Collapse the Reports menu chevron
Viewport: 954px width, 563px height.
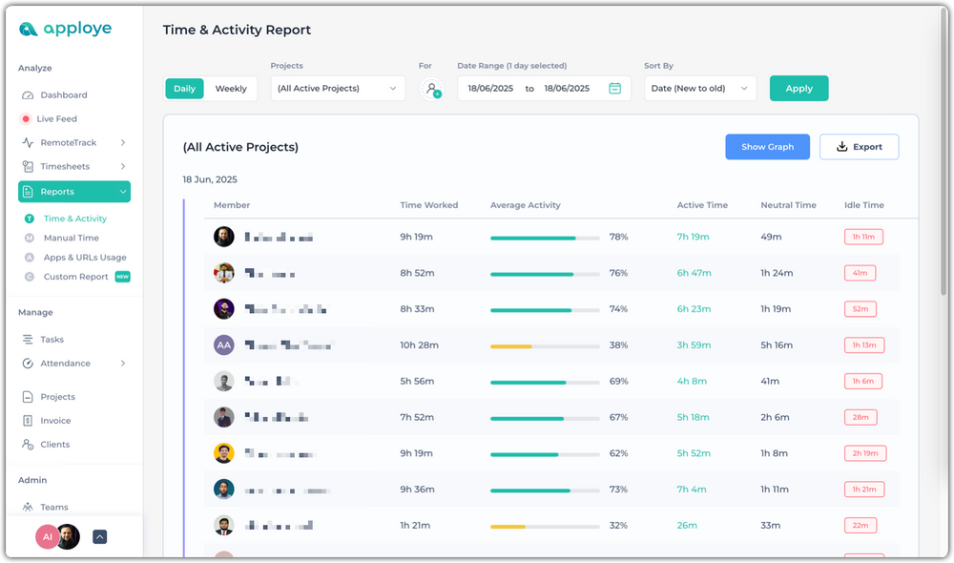pyautogui.click(x=124, y=191)
